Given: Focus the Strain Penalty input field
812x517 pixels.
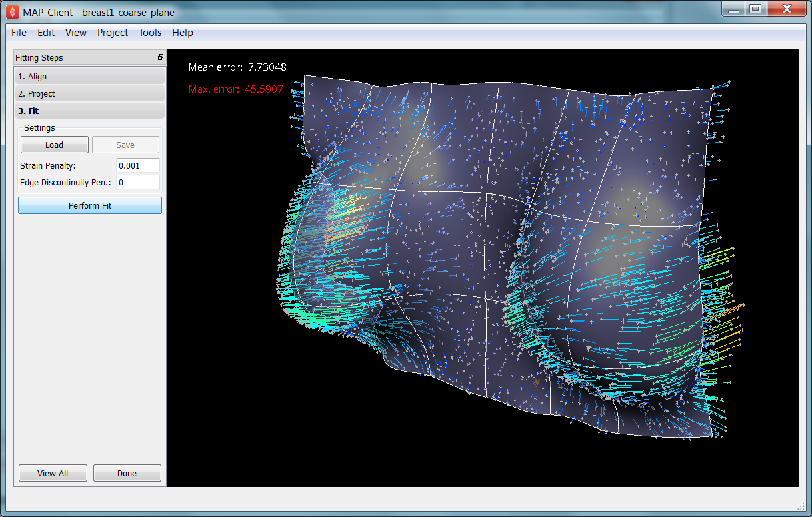Looking at the screenshot, I should [138, 165].
